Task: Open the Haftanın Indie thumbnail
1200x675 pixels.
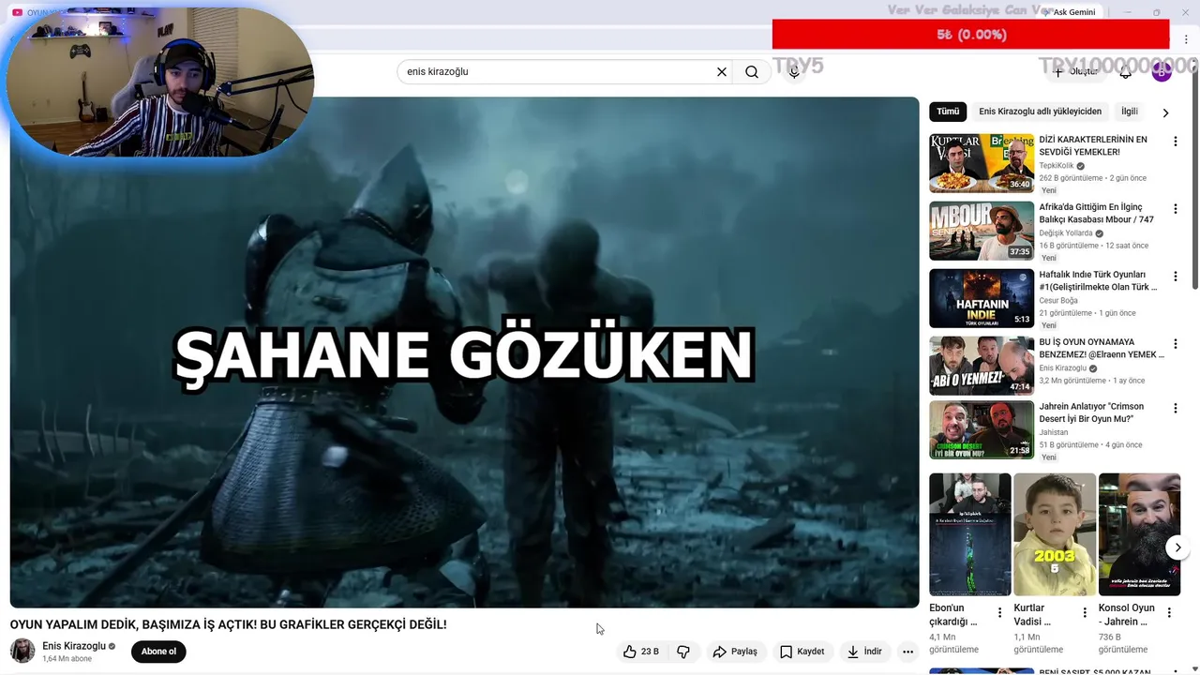Action: click(982, 298)
